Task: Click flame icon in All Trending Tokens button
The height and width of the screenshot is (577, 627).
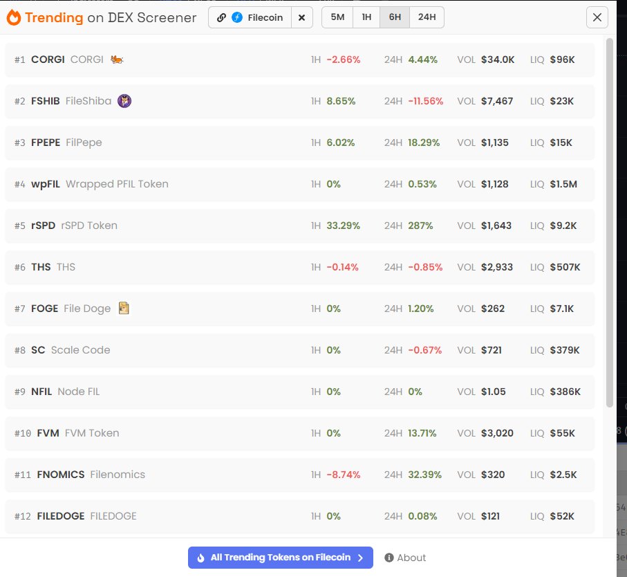Action: (x=200, y=558)
